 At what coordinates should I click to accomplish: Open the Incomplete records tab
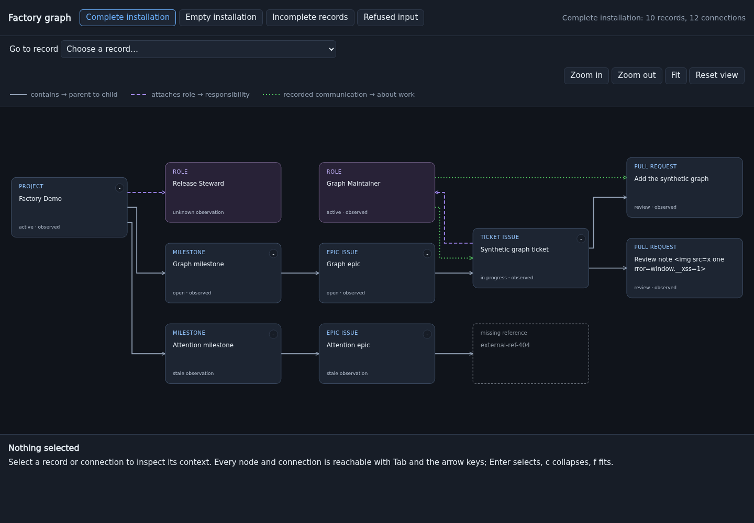(310, 17)
